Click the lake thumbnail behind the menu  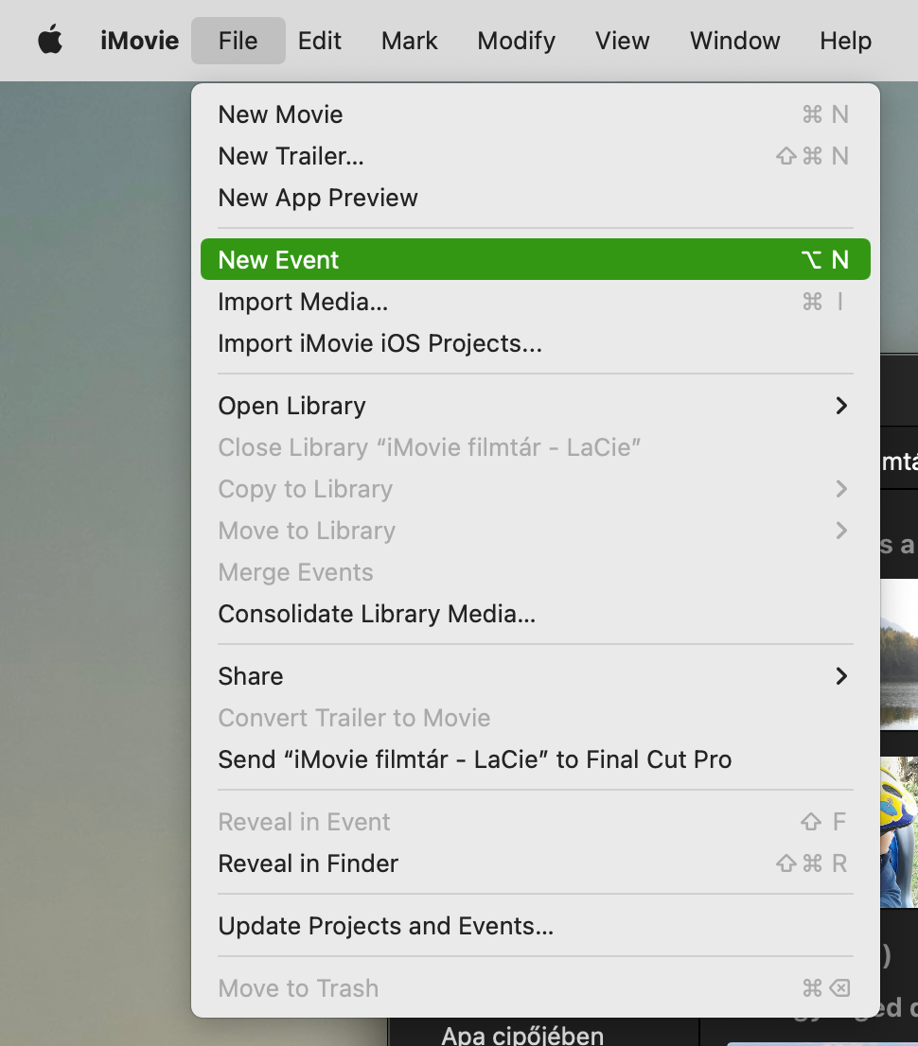pyautogui.click(x=899, y=654)
